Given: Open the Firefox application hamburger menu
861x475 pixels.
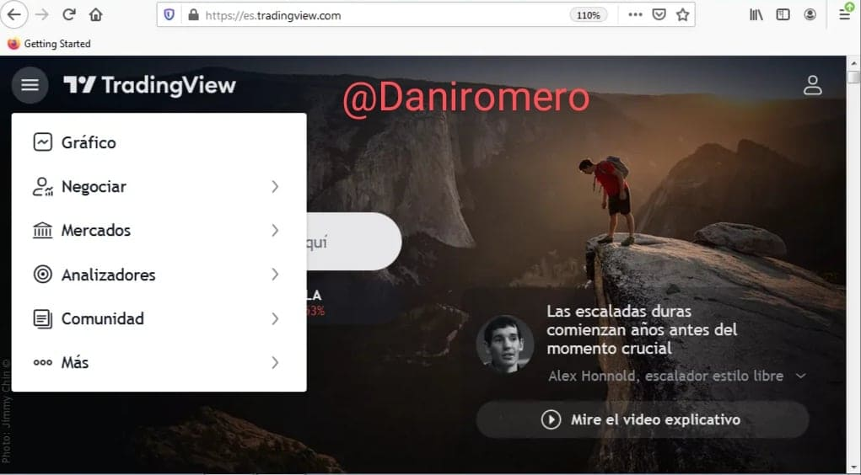Looking at the screenshot, I should click(846, 13).
